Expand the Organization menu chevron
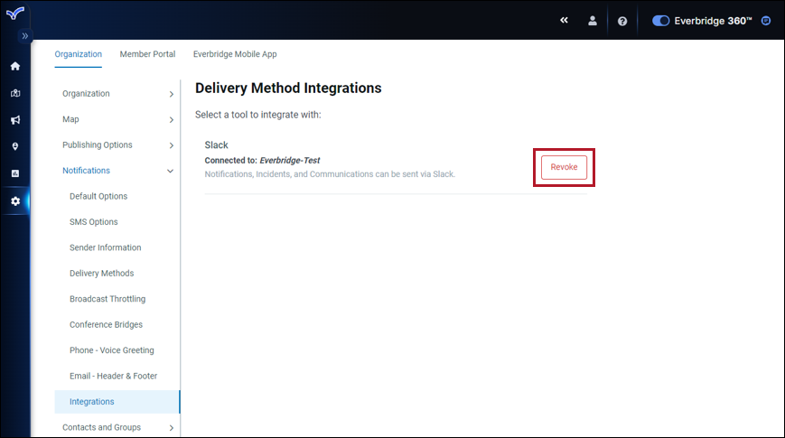 (172, 94)
